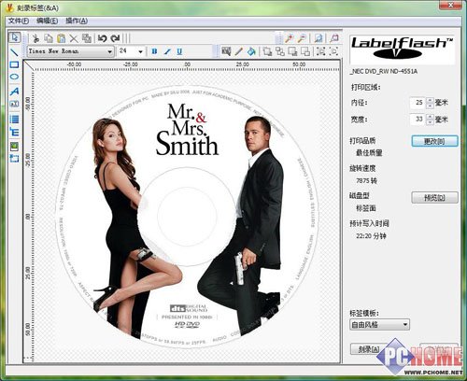Expand the 自由风格 label template dropdown
Image resolution: width=467 pixels, height=381 pixels.
[x=405, y=325]
